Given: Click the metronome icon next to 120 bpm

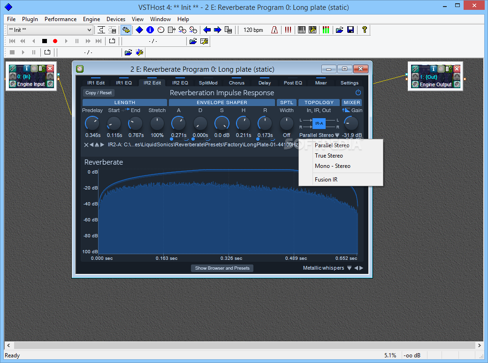Looking at the screenshot, I should [x=274, y=30].
